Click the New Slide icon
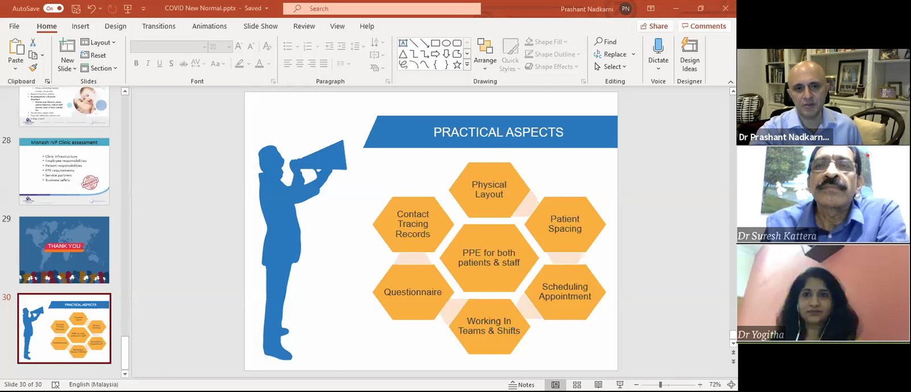The height and width of the screenshot is (392, 911). coord(67,47)
